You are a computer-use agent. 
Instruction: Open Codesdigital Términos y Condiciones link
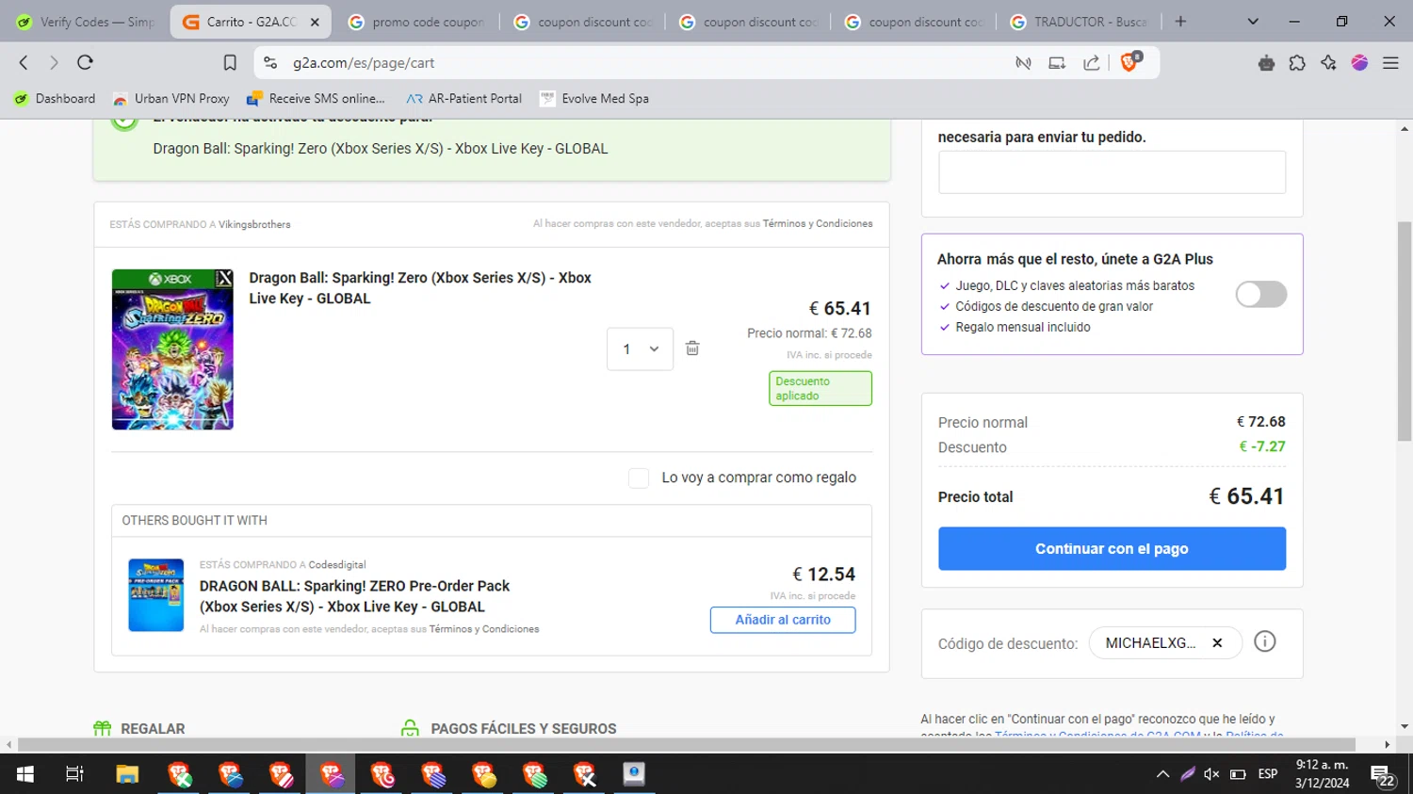click(x=484, y=629)
